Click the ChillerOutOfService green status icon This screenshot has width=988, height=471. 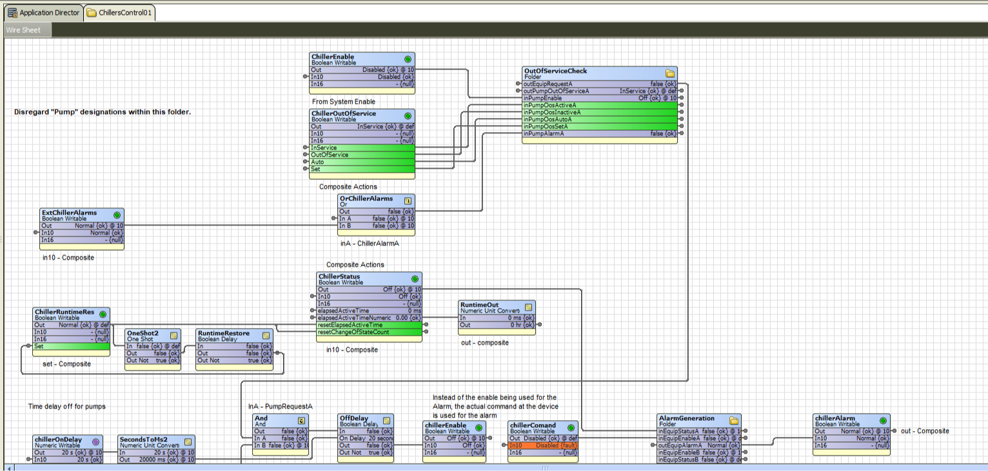point(408,116)
